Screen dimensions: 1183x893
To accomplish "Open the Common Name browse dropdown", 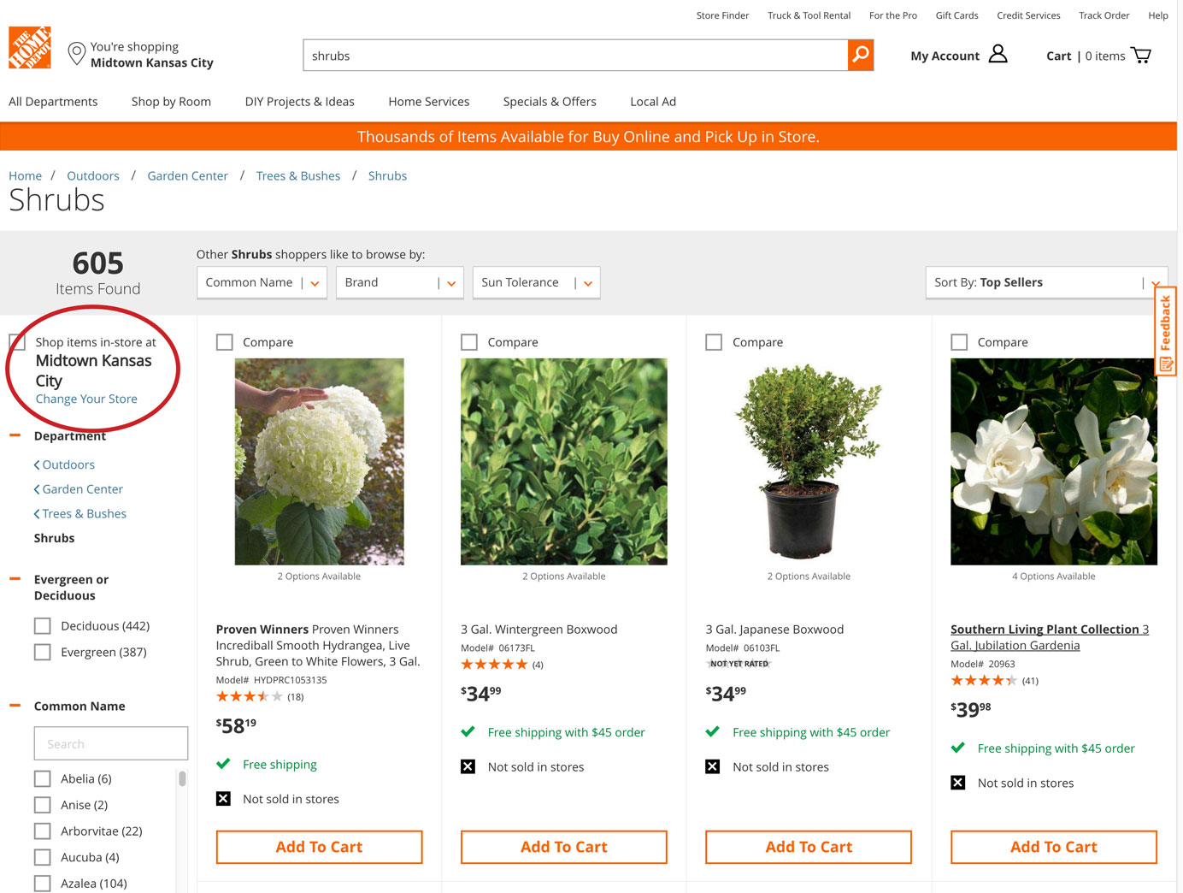I will point(262,282).
